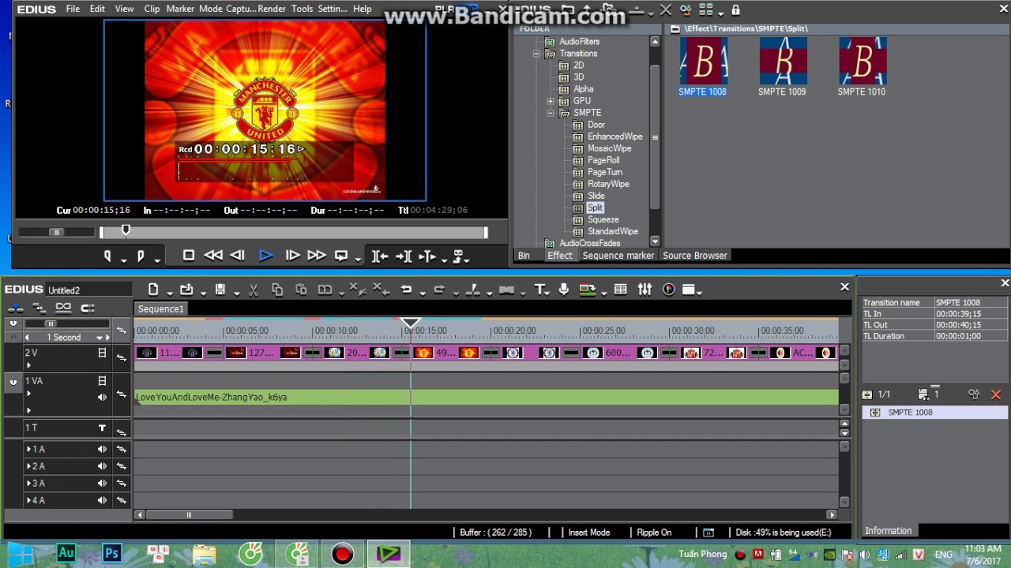
Task: Expand the 3 A audio track
Action: [29, 484]
